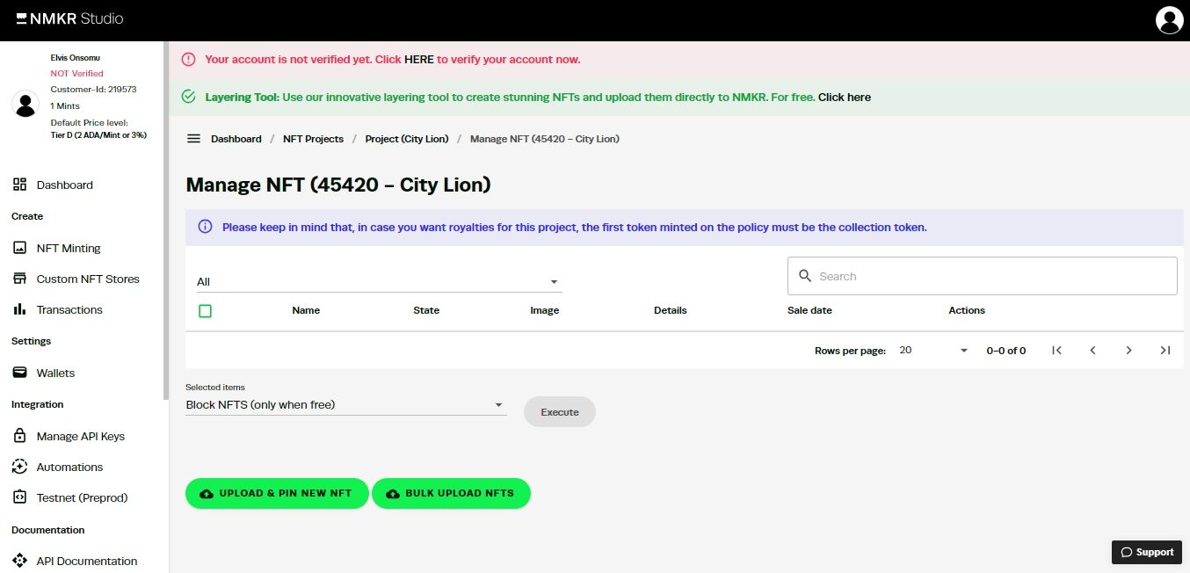The height and width of the screenshot is (573, 1190).
Task: Click the cloud upload icon on Upload & Pin
Action: [x=207, y=494]
